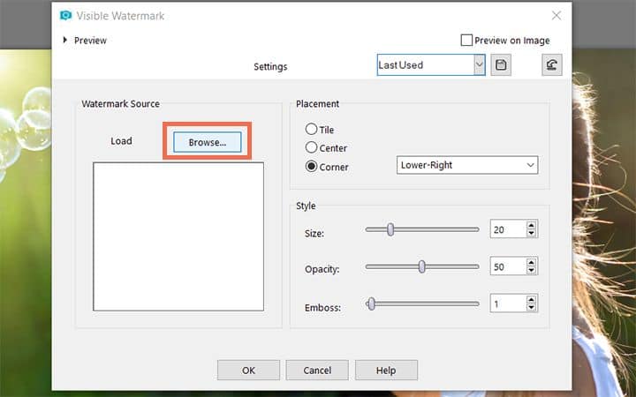Click the Emboss slider handle
Viewport: 636px width, 397px height.
pos(371,303)
